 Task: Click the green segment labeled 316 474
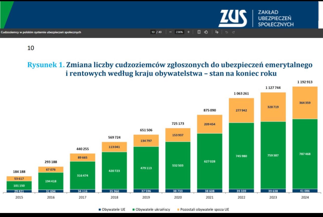tap(82, 175)
